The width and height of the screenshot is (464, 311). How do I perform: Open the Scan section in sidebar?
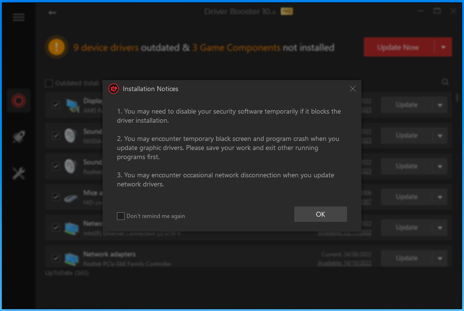tap(19, 101)
